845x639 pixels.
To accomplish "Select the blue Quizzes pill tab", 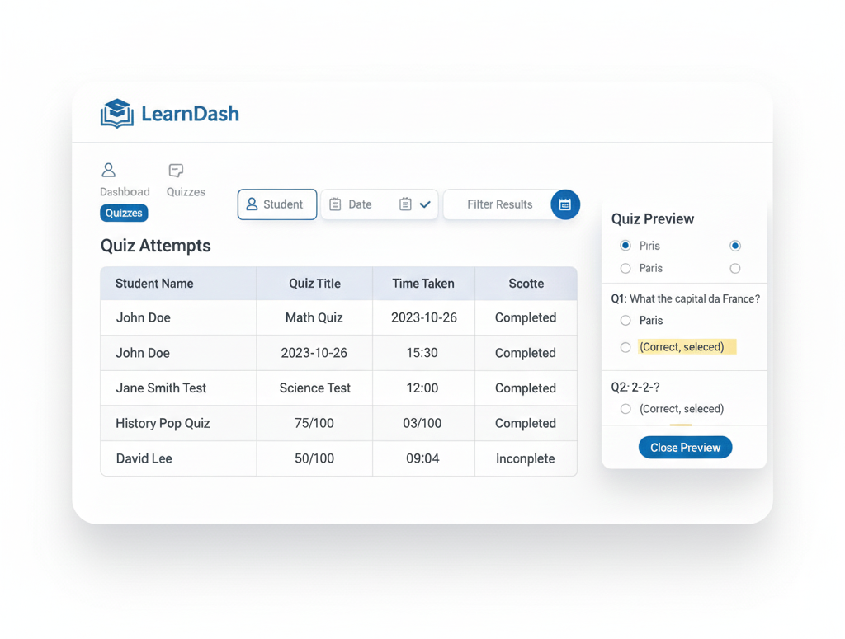I will [124, 213].
